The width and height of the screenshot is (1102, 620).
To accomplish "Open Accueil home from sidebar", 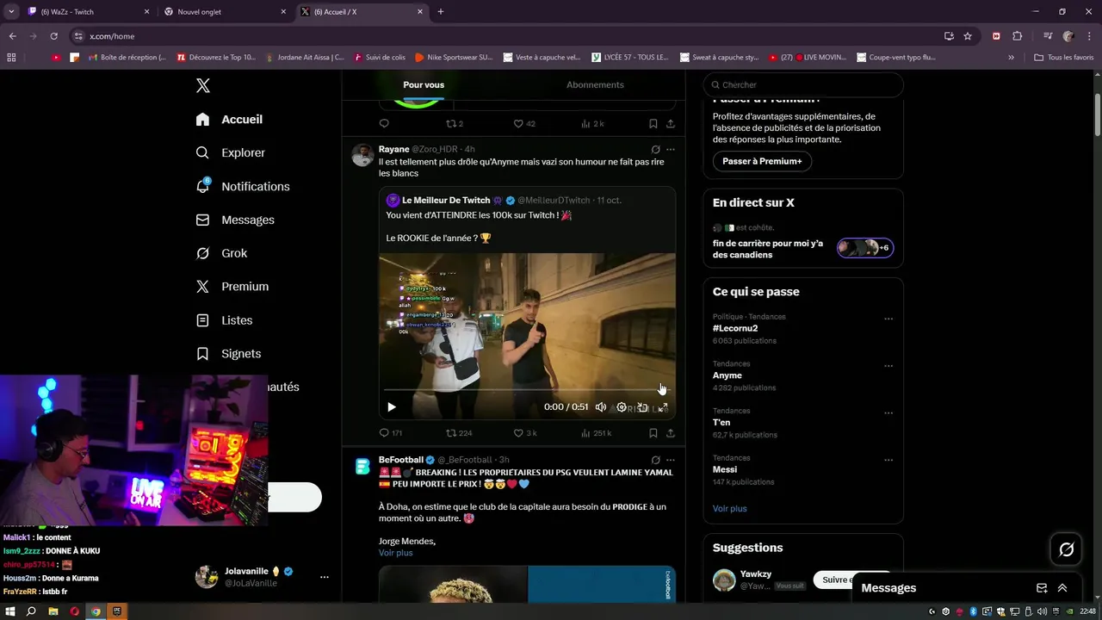I will 229,120.
